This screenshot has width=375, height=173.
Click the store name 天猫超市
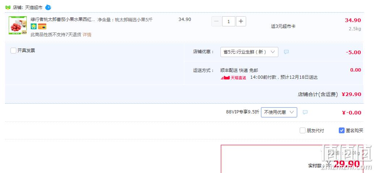point(34,8)
